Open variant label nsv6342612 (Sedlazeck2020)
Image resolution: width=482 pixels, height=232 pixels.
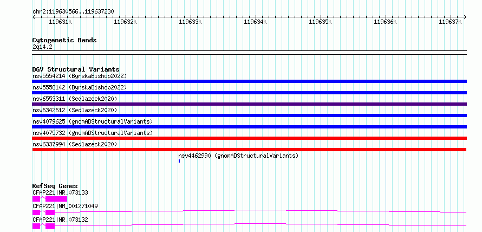75,110
